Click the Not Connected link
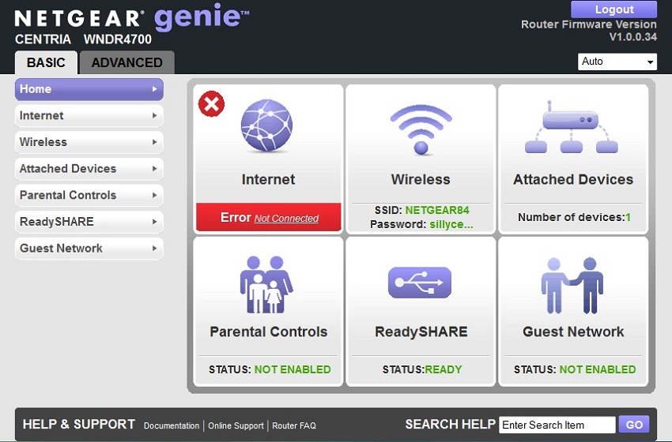 [286, 218]
